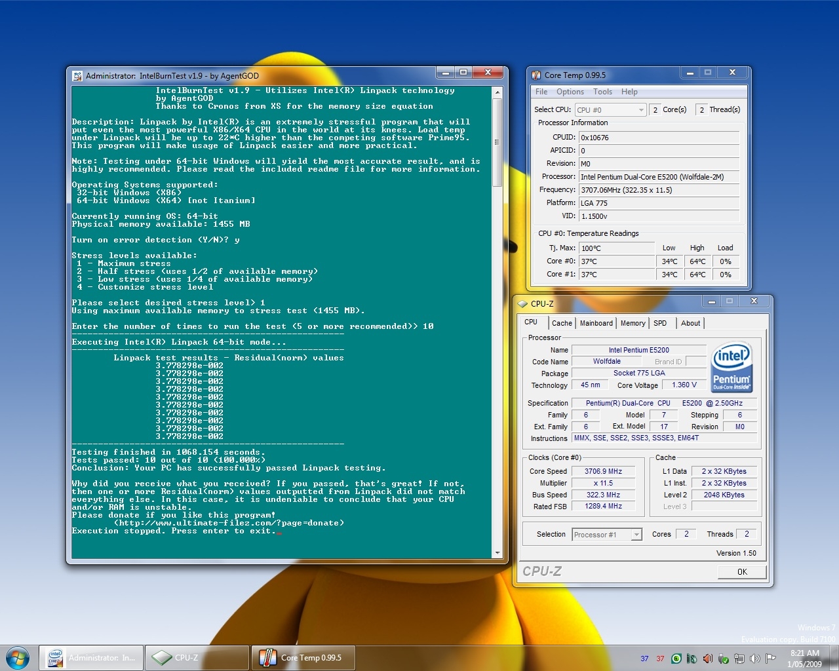Open File menu in Core Temp
This screenshot has width=839, height=671.
click(x=541, y=92)
